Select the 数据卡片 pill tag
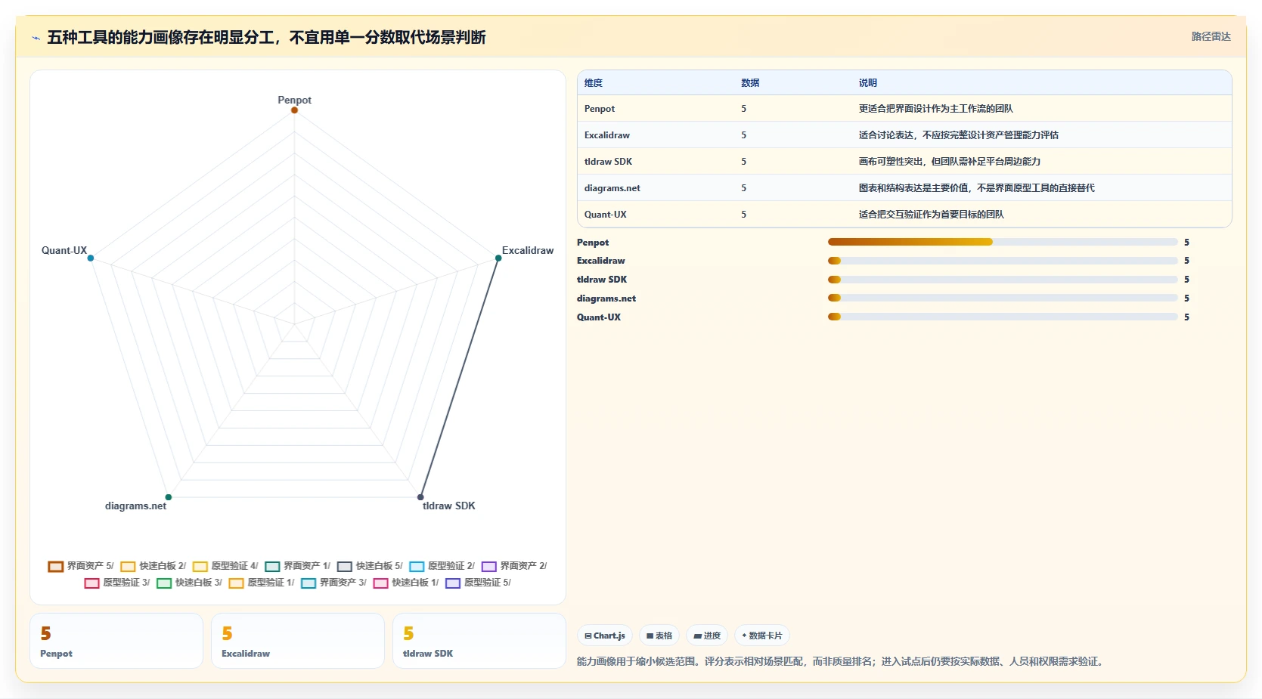Image resolution: width=1262 pixels, height=699 pixels. [762, 636]
